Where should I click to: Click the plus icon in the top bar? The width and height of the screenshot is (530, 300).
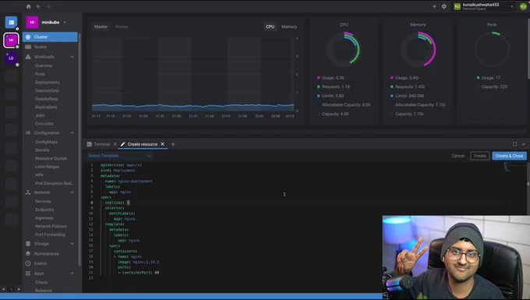click(434, 6)
